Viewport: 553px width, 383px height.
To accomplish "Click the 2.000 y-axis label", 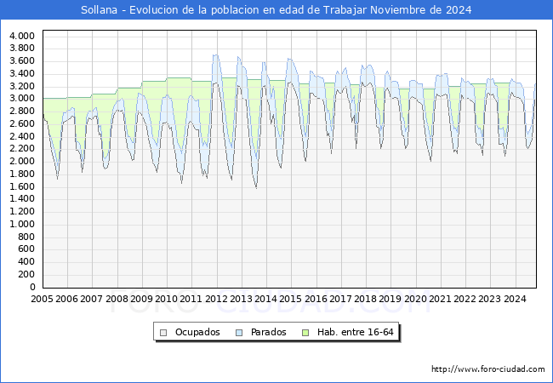I will click(22, 161).
